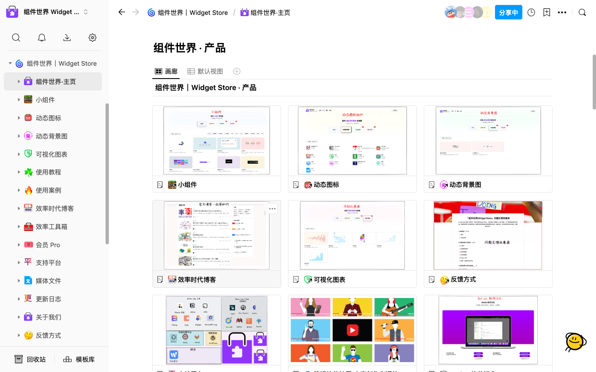Screen dimensions: 596x372
Task: Open notifications bell in sidebar
Action: click(x=42, y=38)
